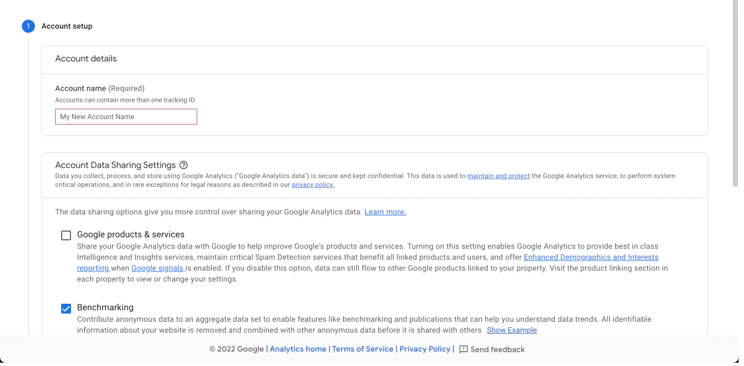Enable the Google products & services checkbox
Image resolution: width=744 pixels, height=366 pixels.
tap(66, 235)
